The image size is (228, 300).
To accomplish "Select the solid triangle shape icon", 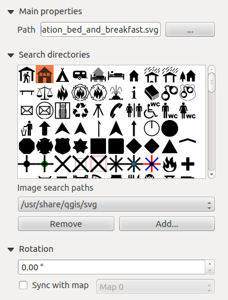I will tap(170, 147).
